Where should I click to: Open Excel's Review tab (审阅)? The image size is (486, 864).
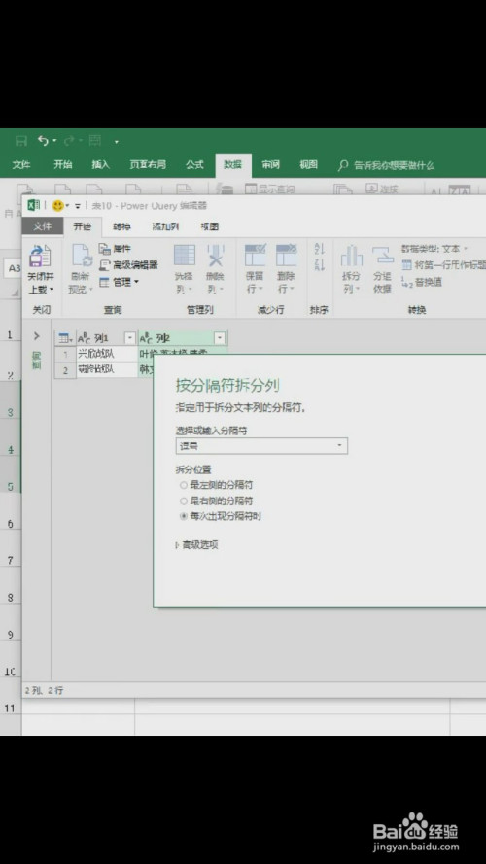270,165
